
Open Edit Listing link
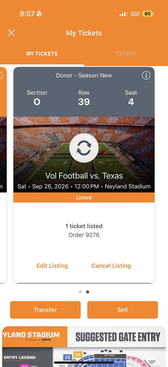pyautogui.click(x=52, y=266)
